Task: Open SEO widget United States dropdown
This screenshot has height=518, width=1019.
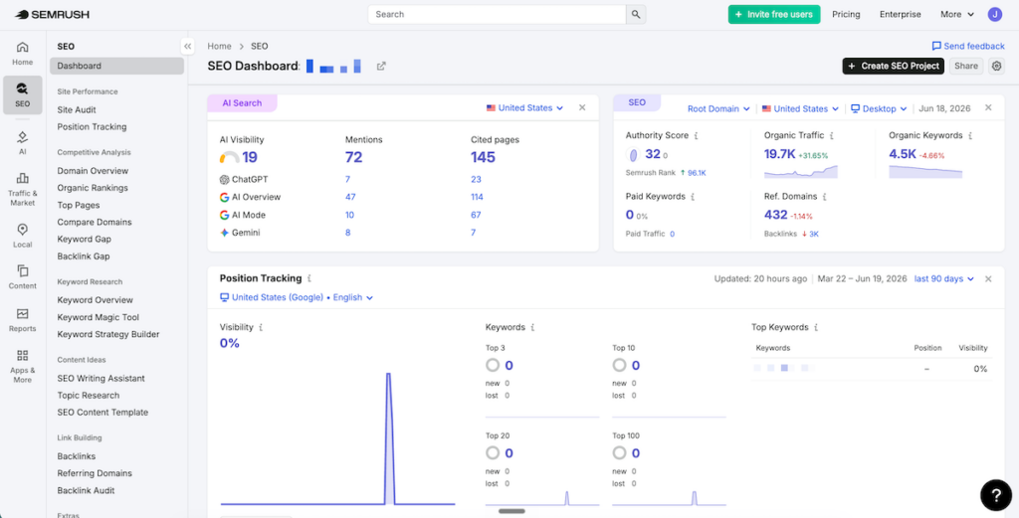Action: click(801, 108)
